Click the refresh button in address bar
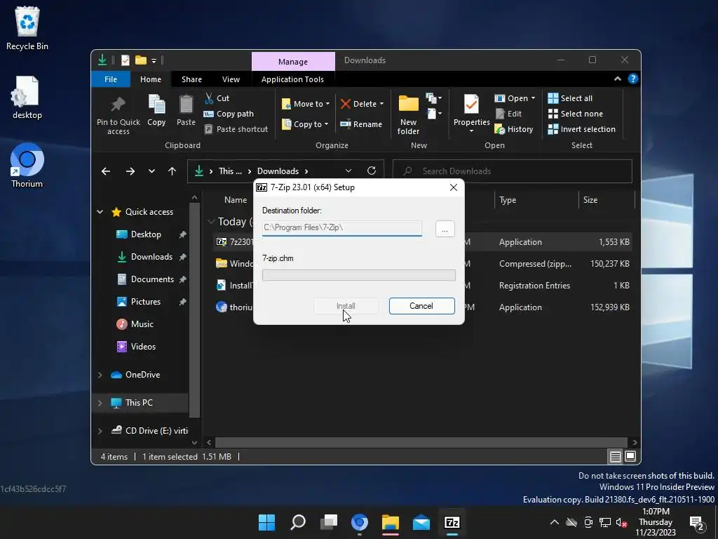The image size is (718, 539). tap(372, 171)
